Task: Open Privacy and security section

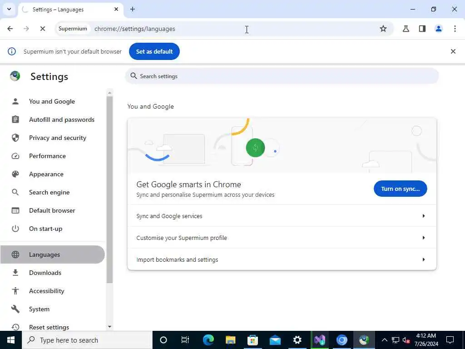Action: pos(58,138)
